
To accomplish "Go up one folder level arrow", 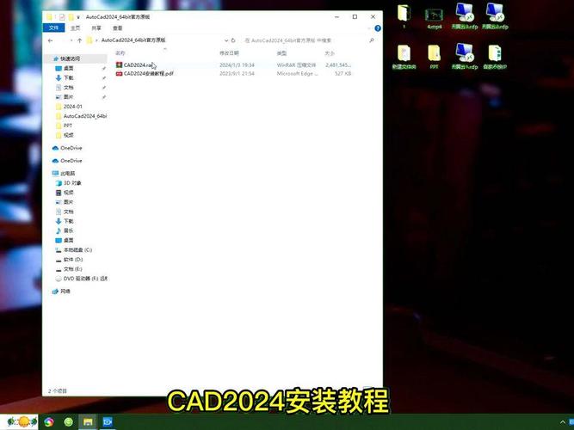I will click(79, 40).
